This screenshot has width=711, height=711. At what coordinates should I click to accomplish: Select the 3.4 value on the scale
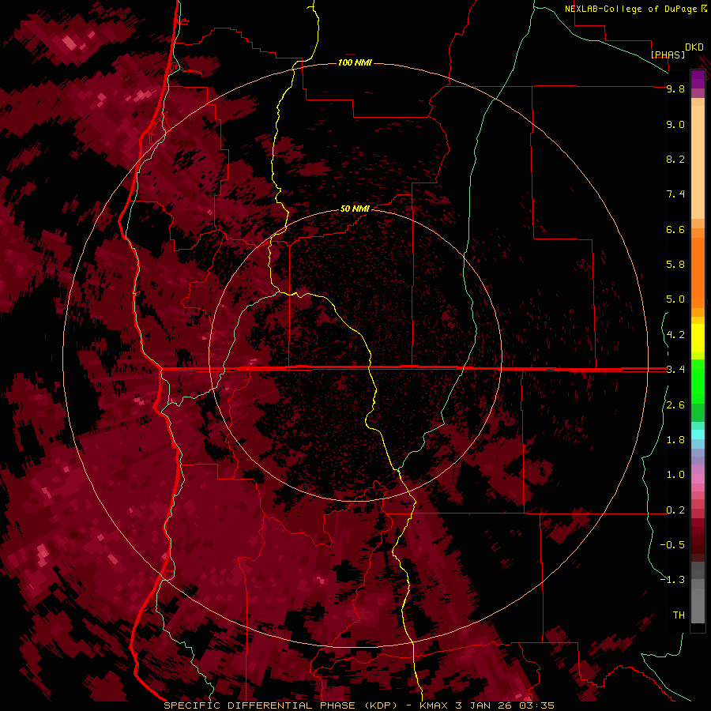[675, 370]
